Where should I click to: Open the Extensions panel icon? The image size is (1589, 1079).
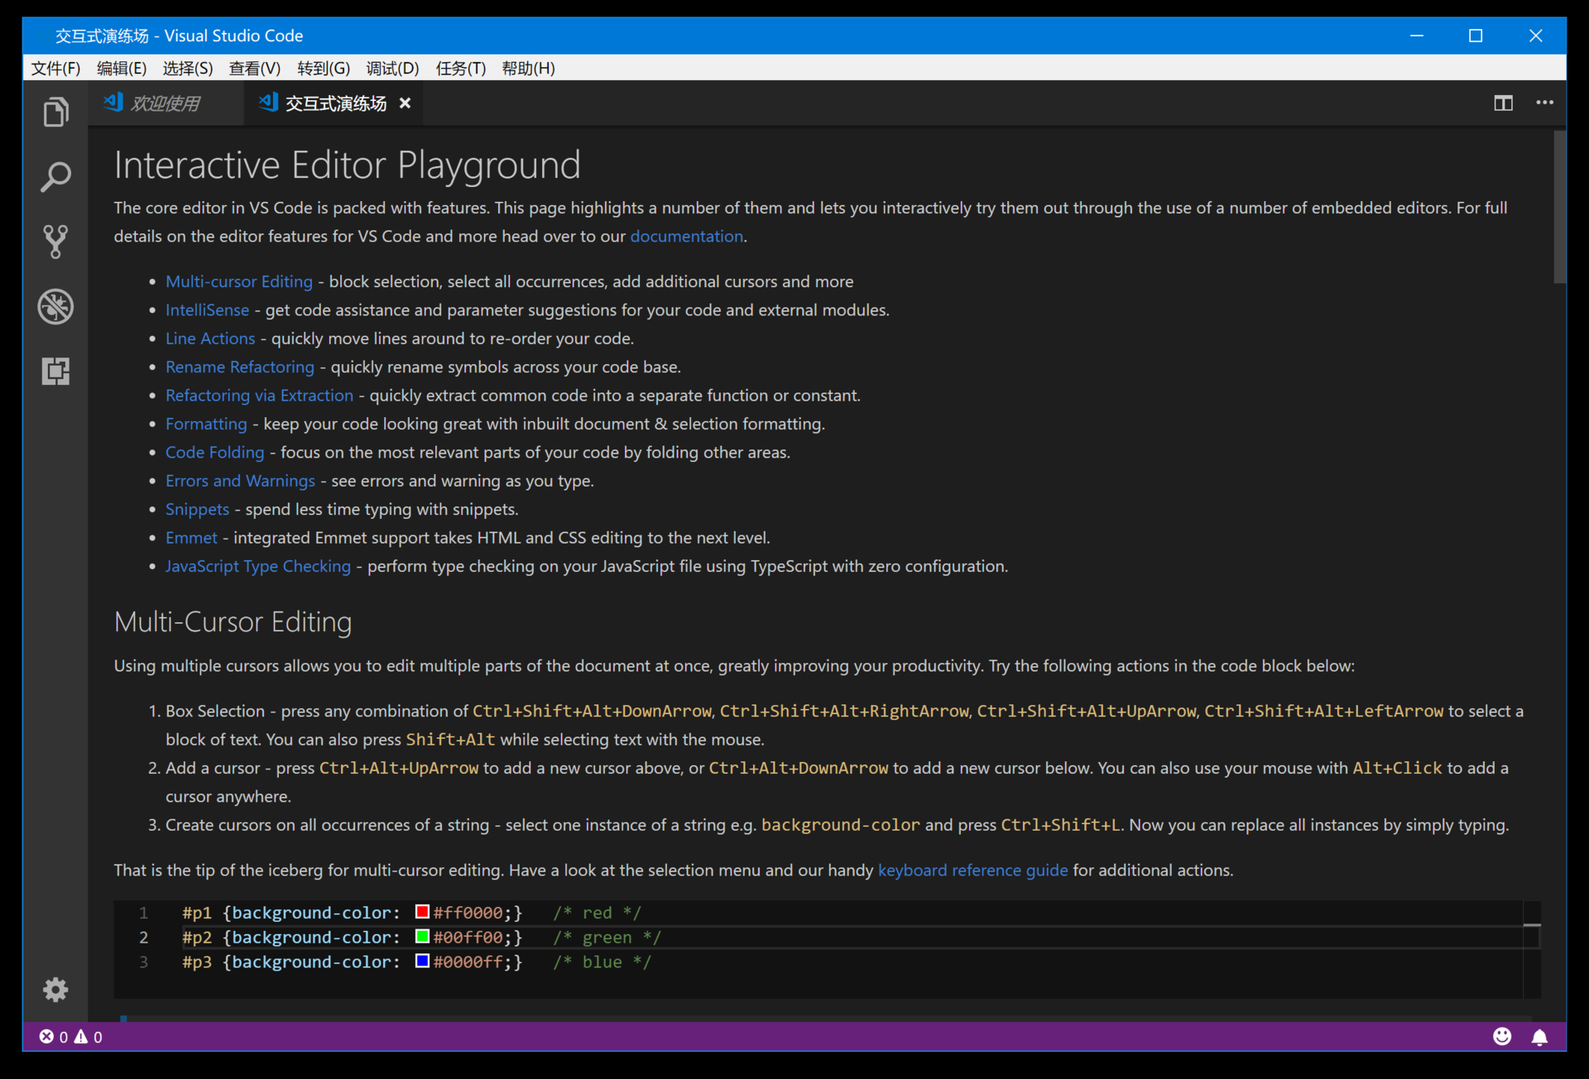(55, 371)
